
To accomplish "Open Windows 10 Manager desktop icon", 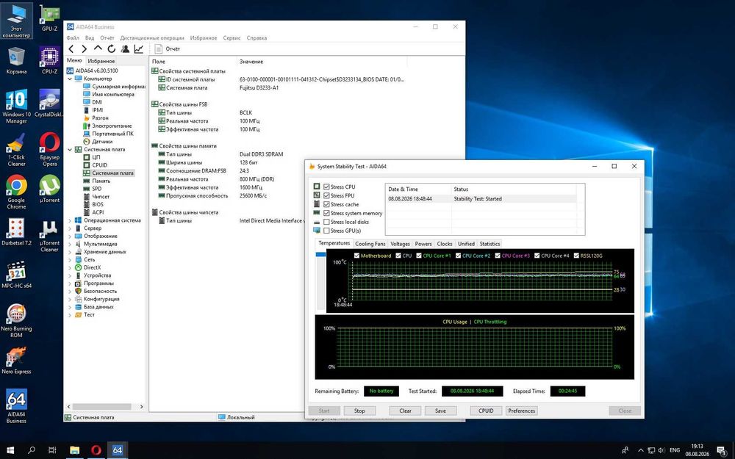I will click(x=16, y=106).
